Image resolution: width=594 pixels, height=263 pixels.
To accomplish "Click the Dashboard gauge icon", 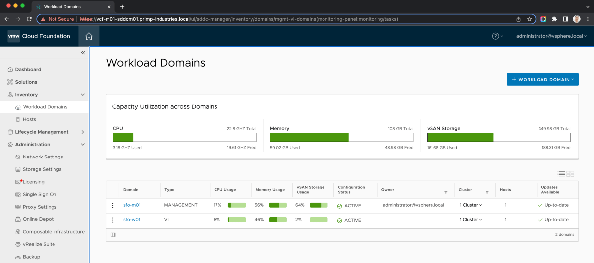I will tap(10, 70).
